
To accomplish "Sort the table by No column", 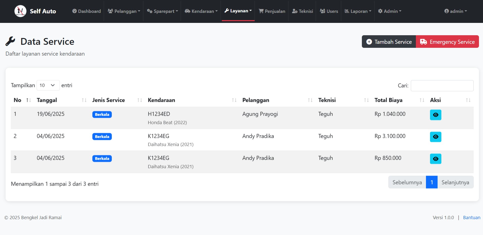I will 22,100.
